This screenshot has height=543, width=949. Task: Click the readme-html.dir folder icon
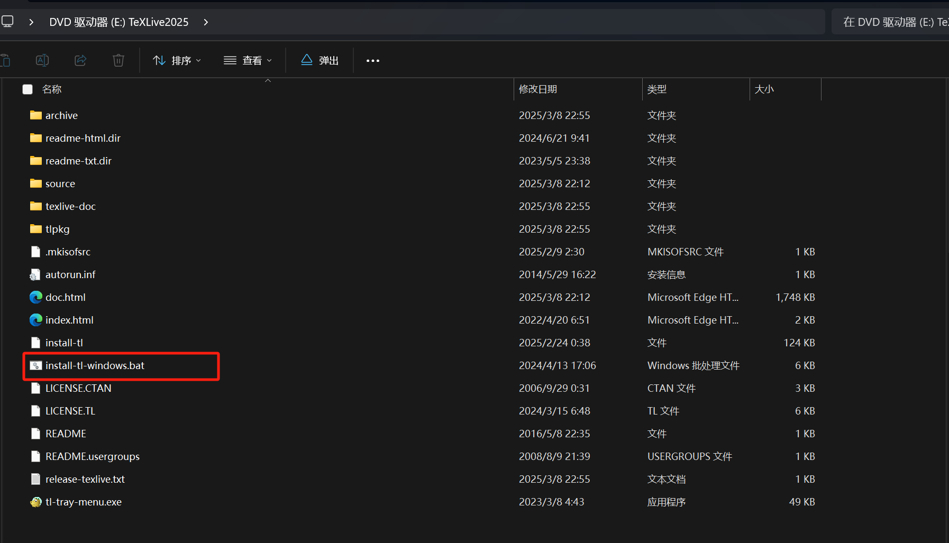point(36,138)
